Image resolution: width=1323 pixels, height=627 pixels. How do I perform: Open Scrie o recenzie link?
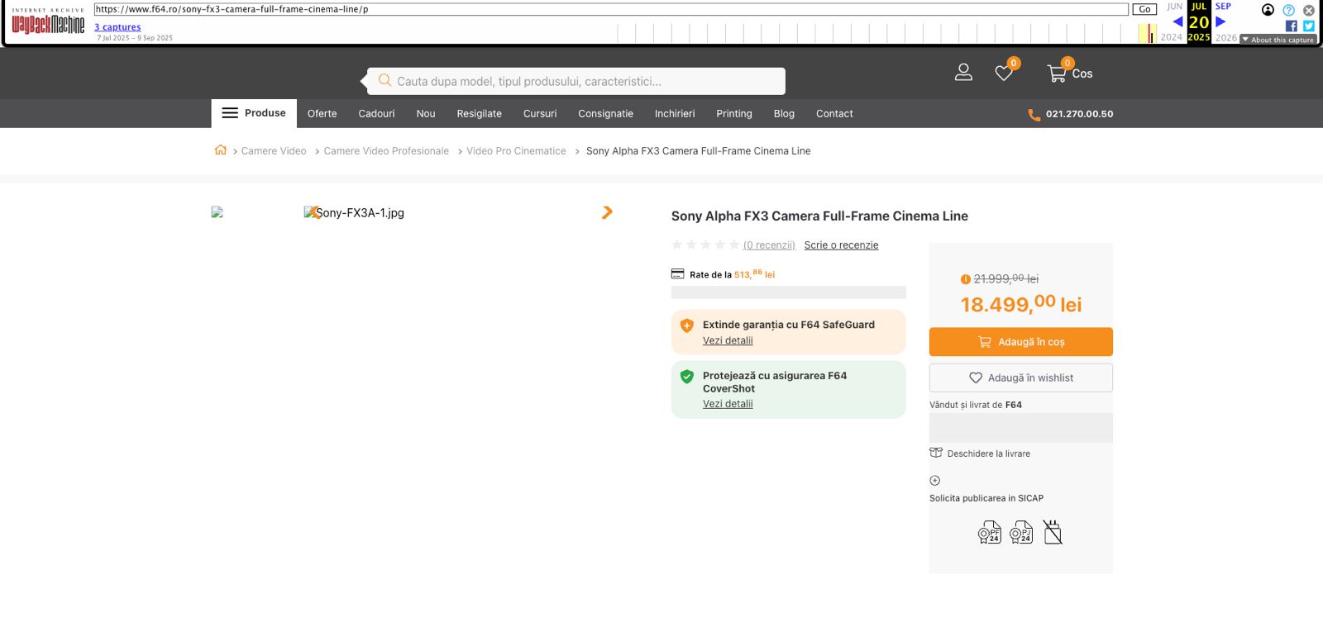(841, 245)
